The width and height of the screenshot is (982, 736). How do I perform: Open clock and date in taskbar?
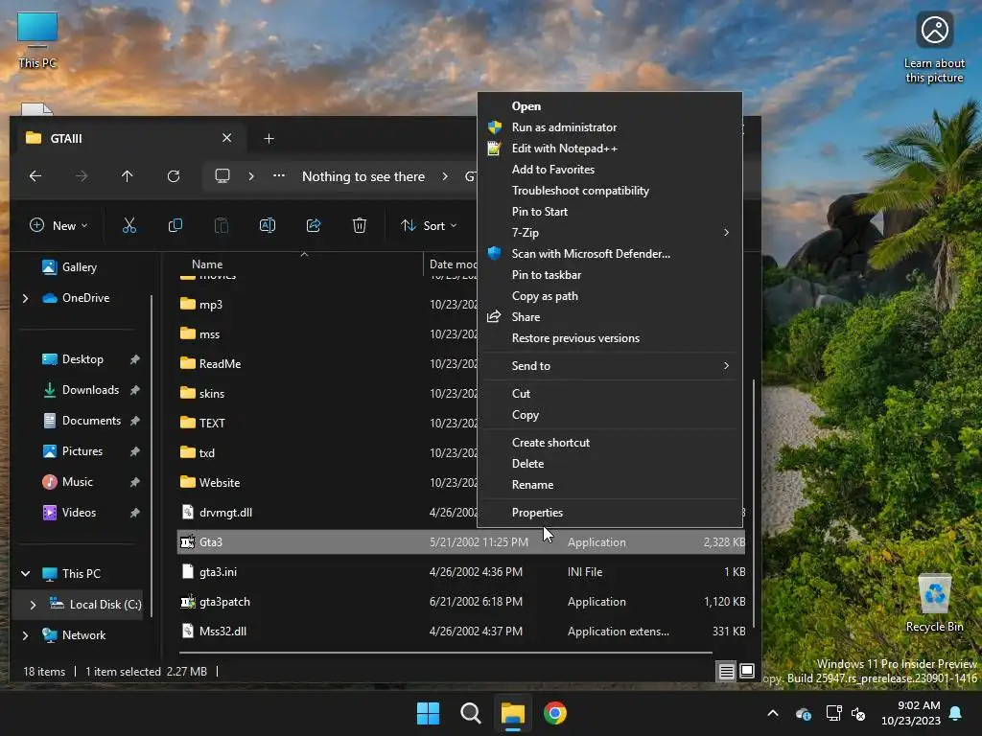[x=911, y=713]
